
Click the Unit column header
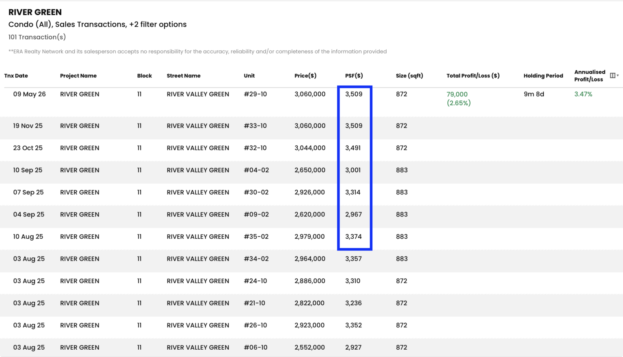coord(249,76)
